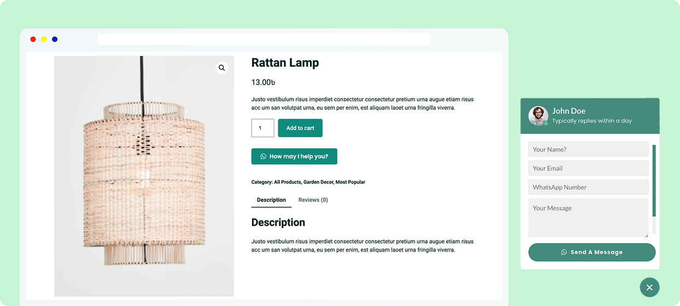680x306 pixels.
Task: Send A Message via WhatsApp button
Action: pos(591,252)
